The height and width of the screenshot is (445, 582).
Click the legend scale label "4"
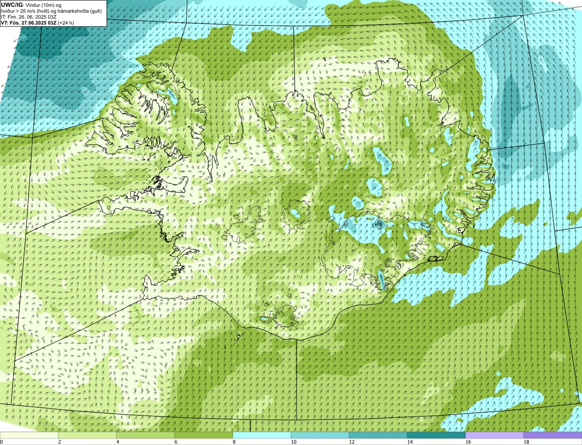118,442
